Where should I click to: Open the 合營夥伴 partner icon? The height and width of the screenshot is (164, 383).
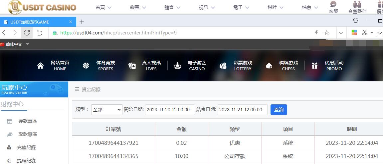coord(357,7)
